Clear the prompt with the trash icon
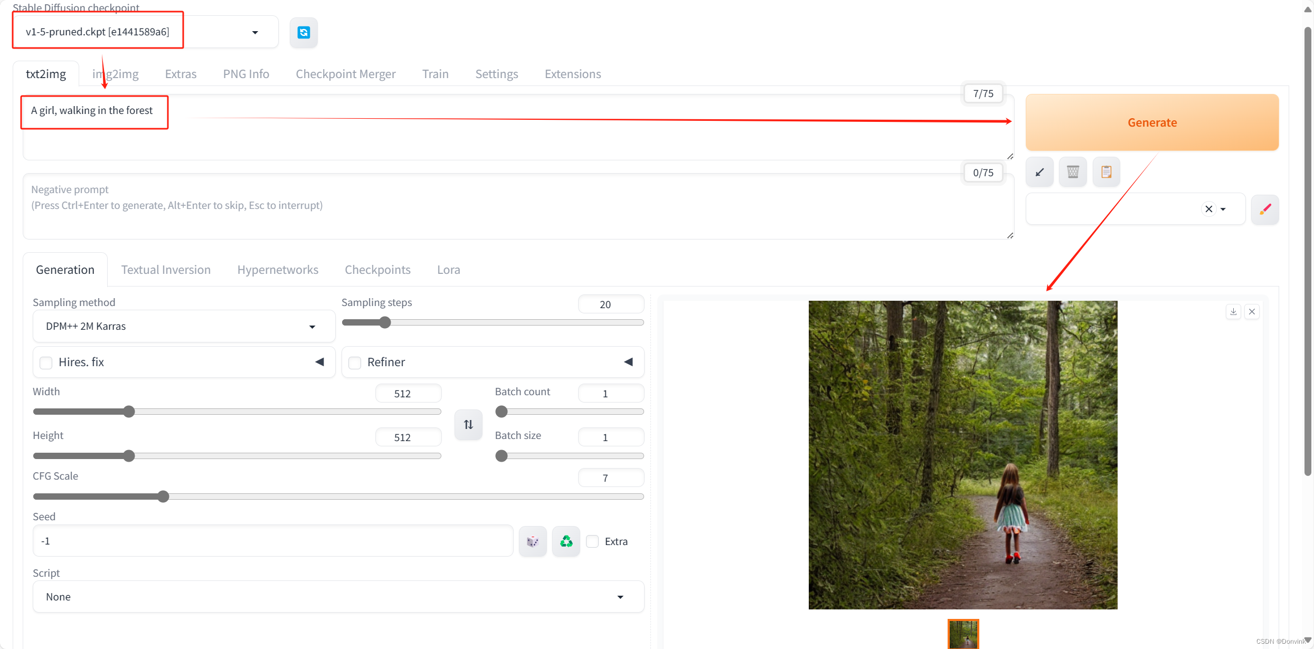Image resolution: width=1314 pixels, height=649 pixels. click(1073, 172)
